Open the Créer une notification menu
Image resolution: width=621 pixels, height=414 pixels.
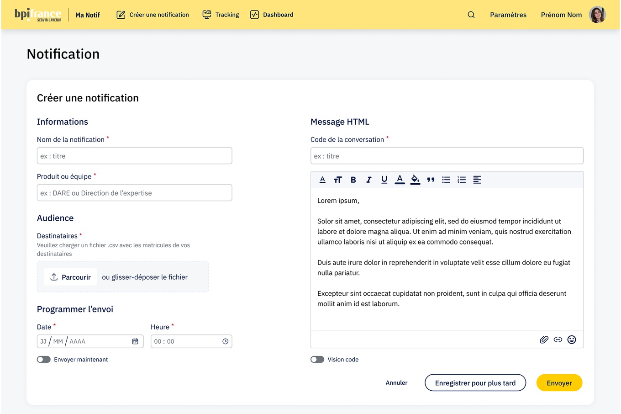[x=153, y=15]
